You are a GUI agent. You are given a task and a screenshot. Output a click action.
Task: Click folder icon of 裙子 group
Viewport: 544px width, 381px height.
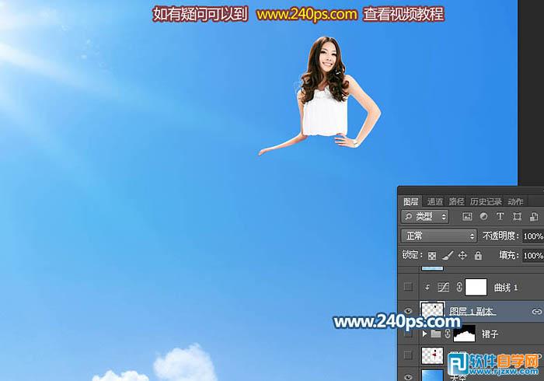pos(436,334)
